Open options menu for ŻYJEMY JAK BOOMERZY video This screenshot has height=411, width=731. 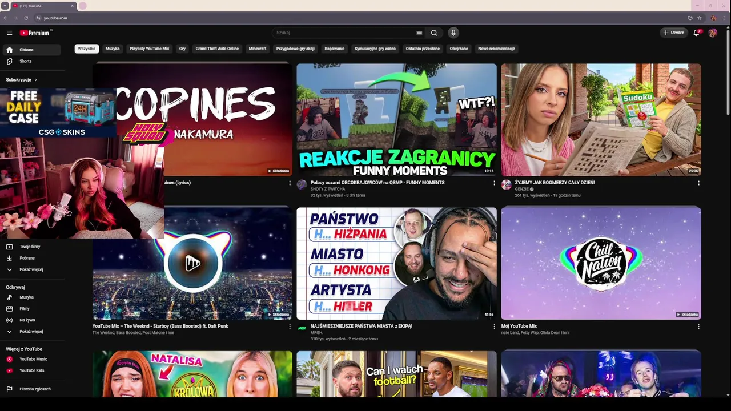698,183
